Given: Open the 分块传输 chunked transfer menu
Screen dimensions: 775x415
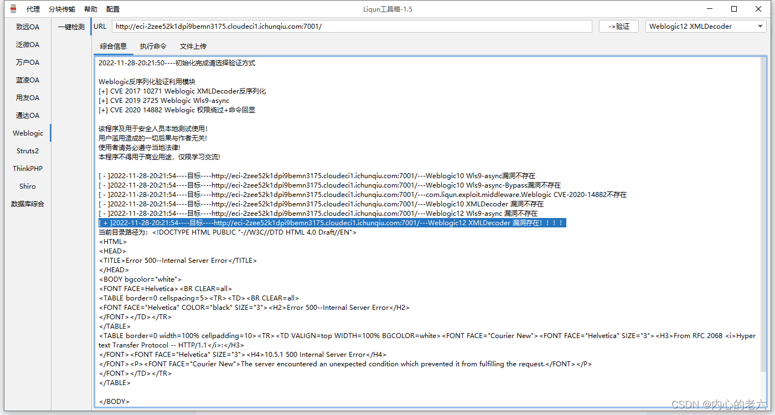Looking at the screenshot, I should pos(61,8).
